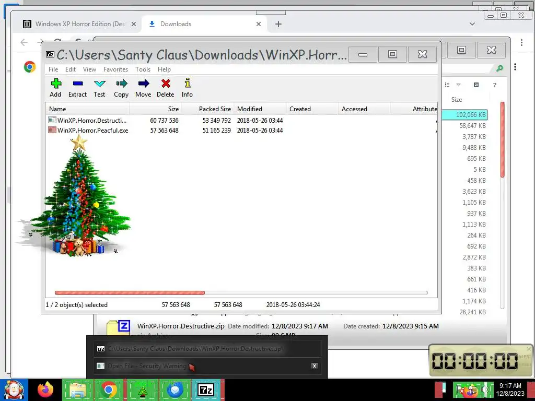
Task: Select the 102,066 KB file entry
Action: (464, 114)
